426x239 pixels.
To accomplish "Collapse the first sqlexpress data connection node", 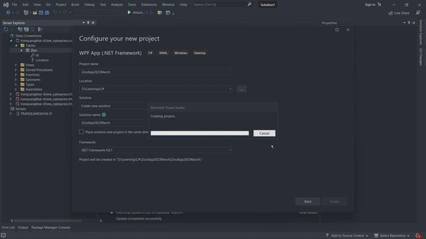I will tap(11, 40).
